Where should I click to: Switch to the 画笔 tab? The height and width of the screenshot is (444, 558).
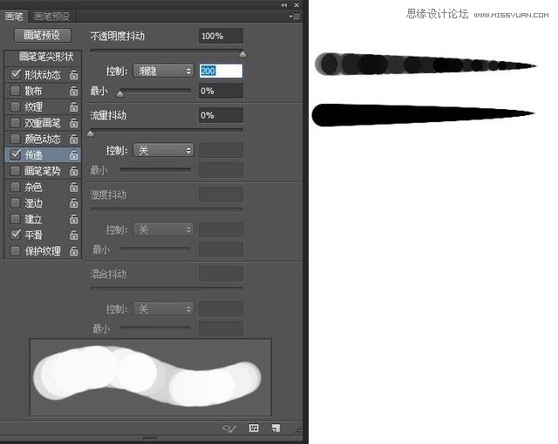pos(14,17)
